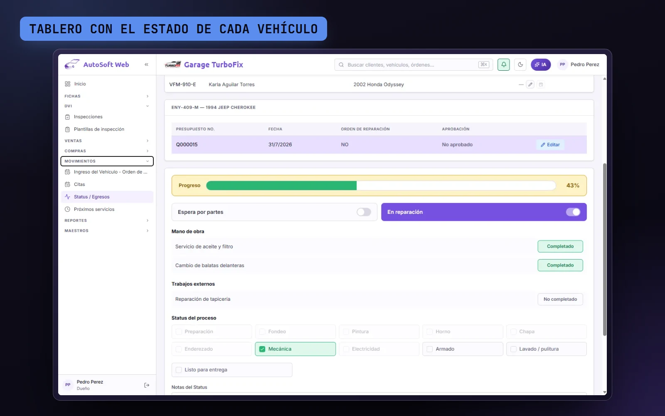Check the Lavado / pulitura checkbox

pyautogui.click(x=513, y=349)
